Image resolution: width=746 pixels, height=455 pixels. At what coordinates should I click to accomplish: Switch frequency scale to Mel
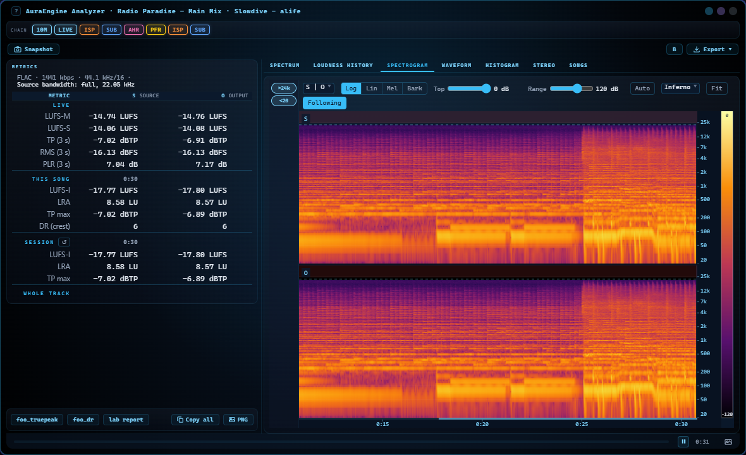392,88
